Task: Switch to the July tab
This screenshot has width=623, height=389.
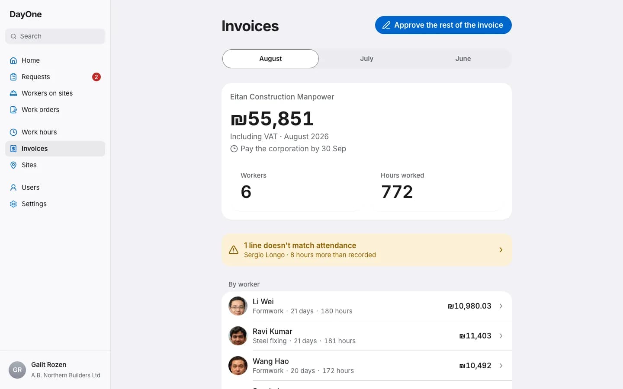Action: [x=367, y=59]
